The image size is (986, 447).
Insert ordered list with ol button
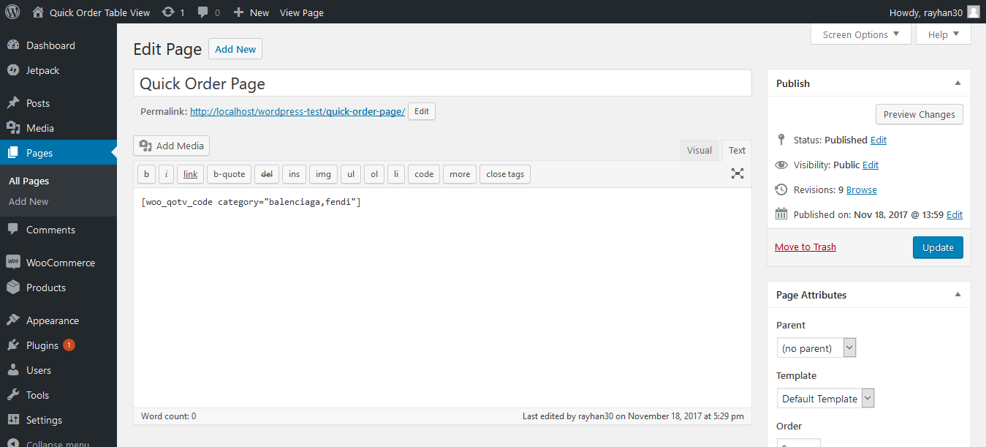[374, 174]
